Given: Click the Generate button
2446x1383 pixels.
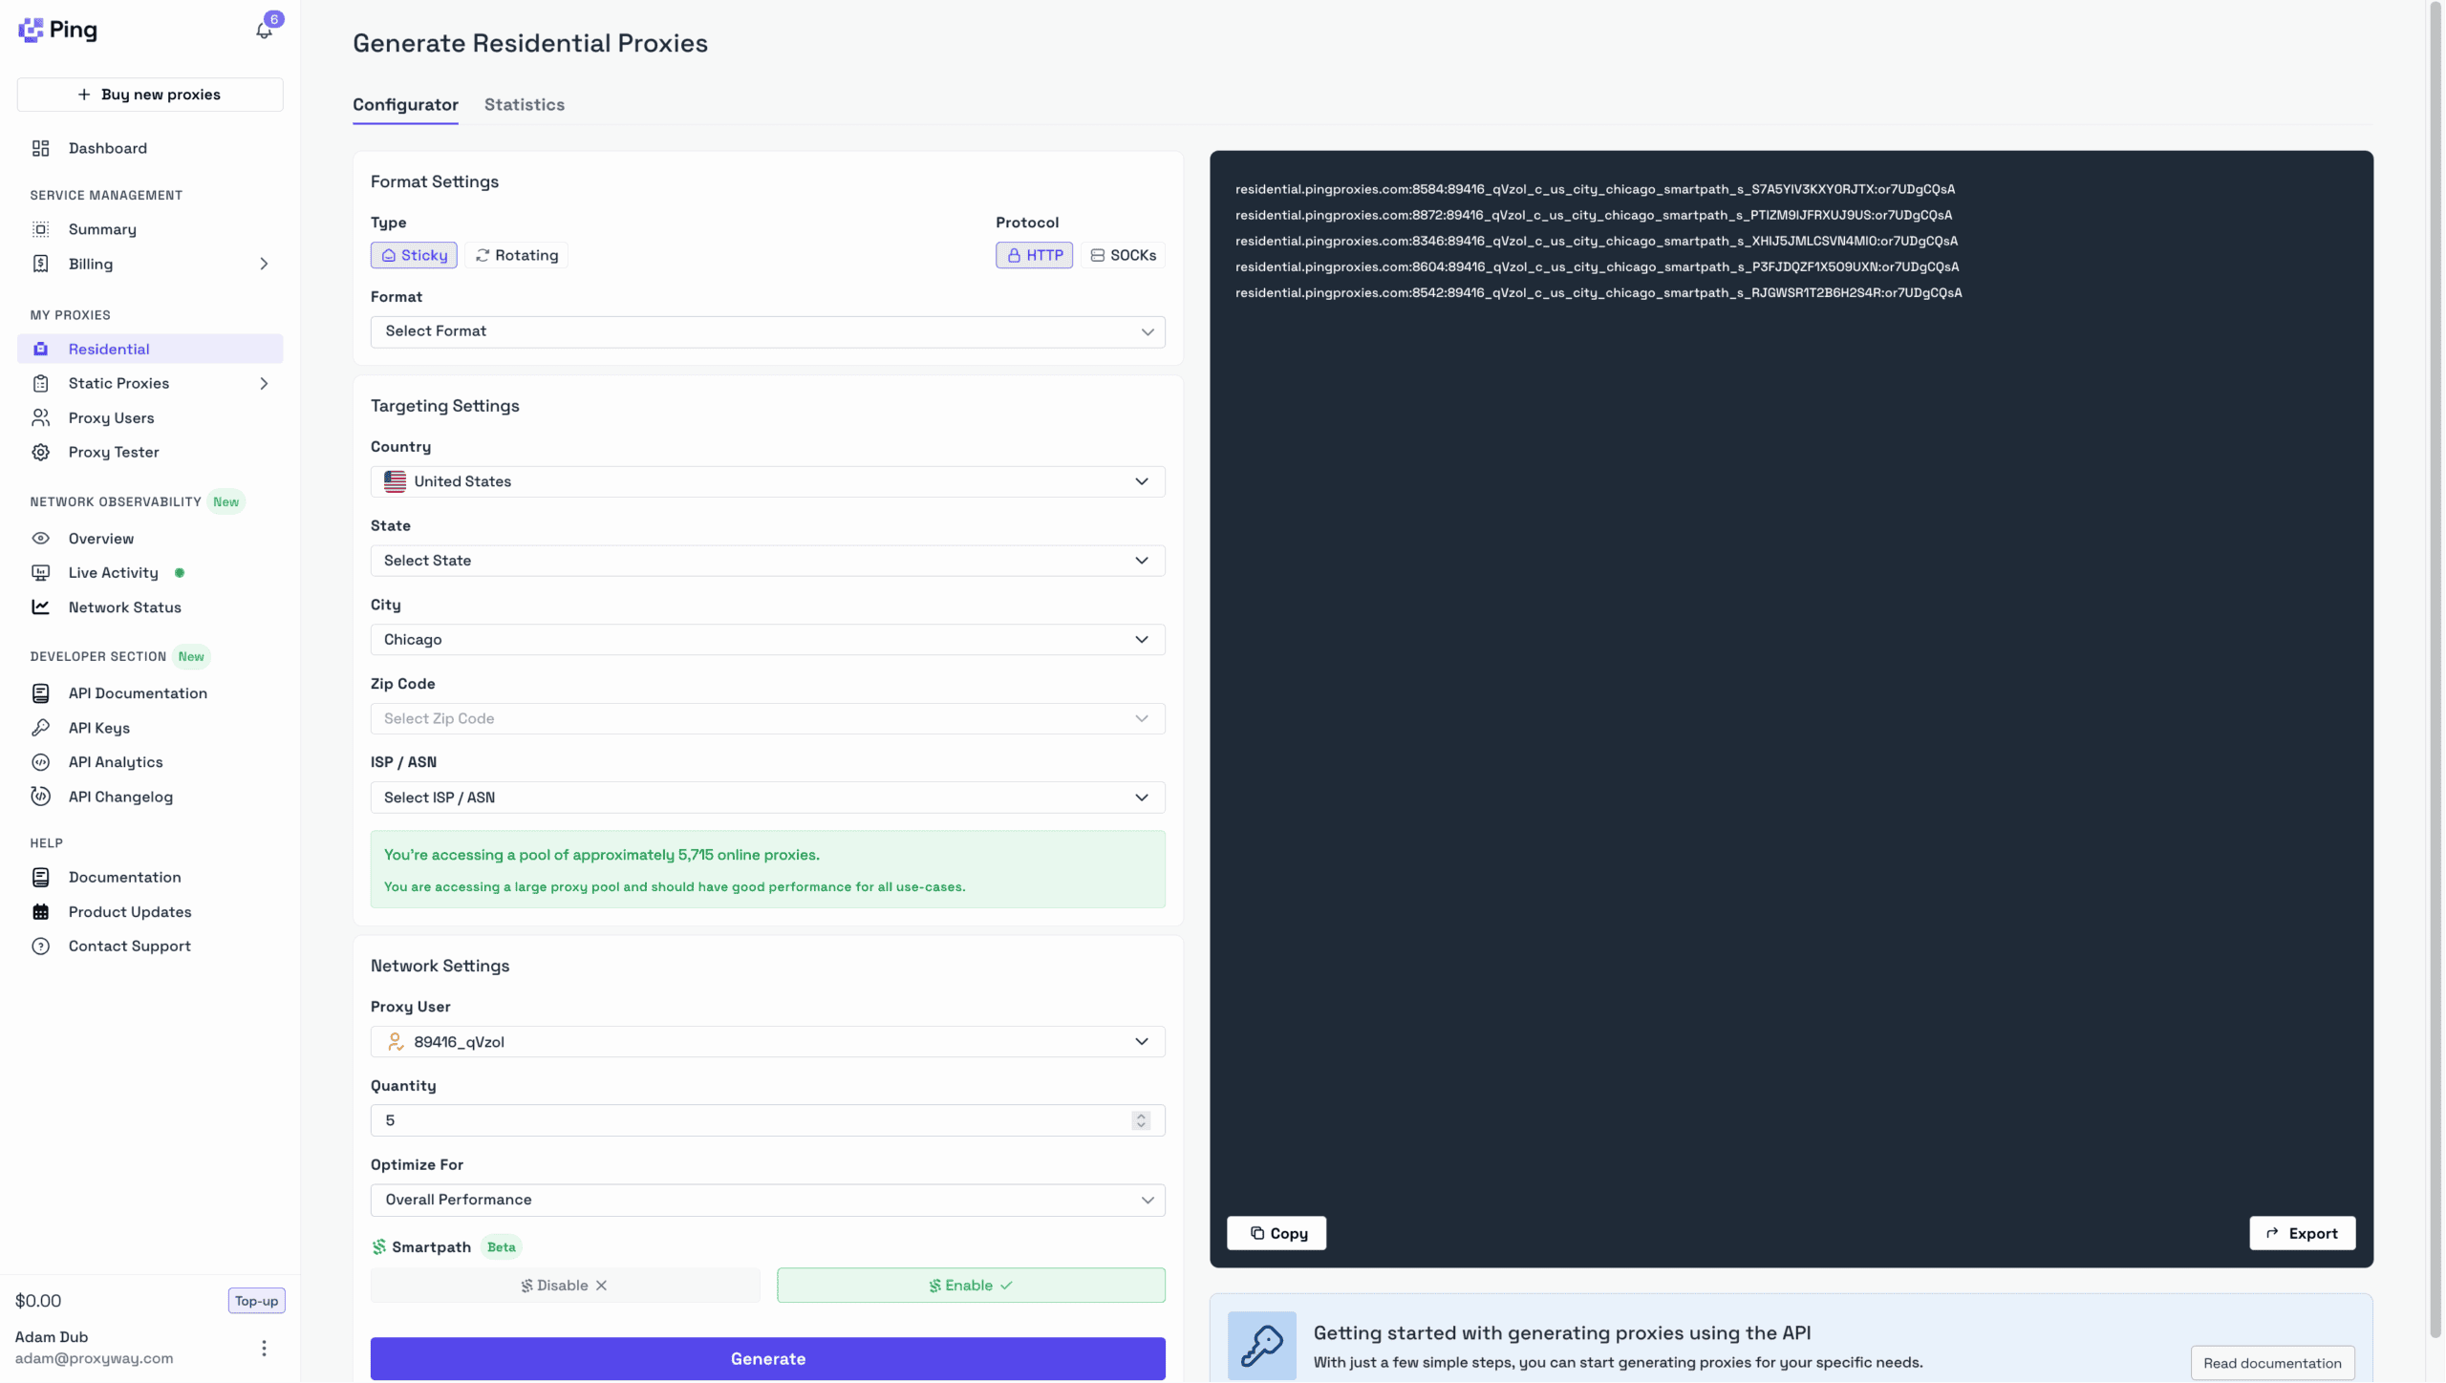Looking at the screenshot, I should pyautogui.click(x=767, y=1358).
